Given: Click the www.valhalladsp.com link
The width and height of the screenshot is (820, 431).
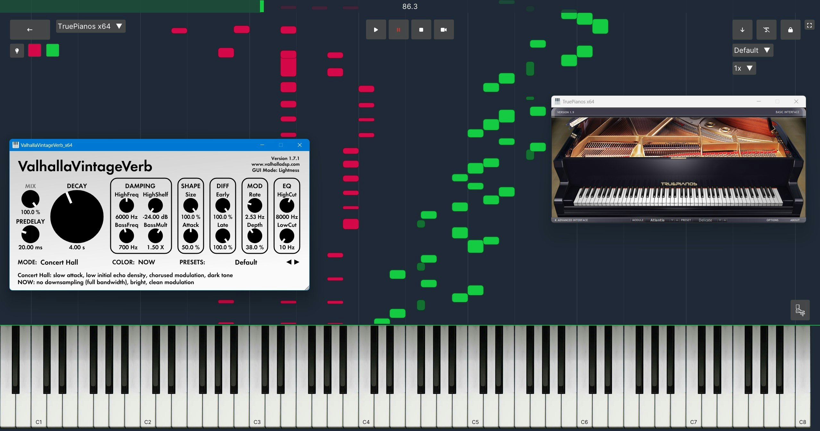Looking at the screenshot, I should point(275,164).
